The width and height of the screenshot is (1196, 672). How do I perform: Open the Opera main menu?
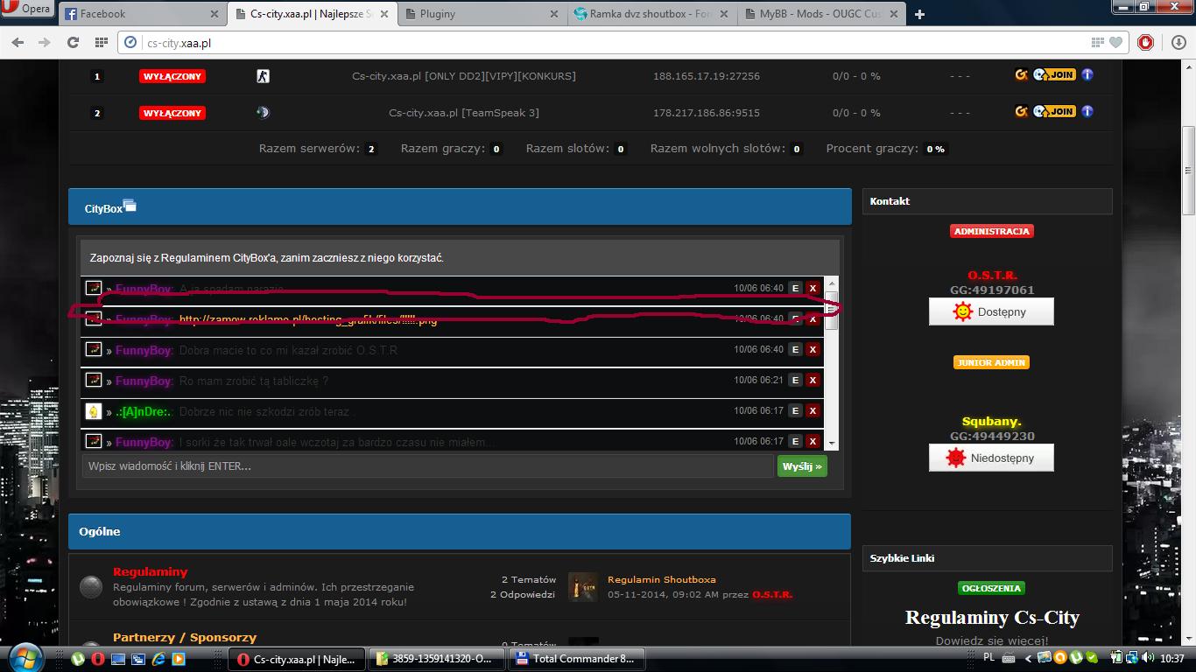(26, 10)
